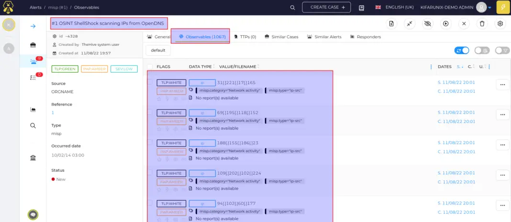Check the select-all checkbox beside FLAGS

pyautogui.click(x=150, y=67)
